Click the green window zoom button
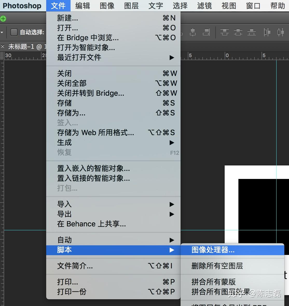 point(3,19)
